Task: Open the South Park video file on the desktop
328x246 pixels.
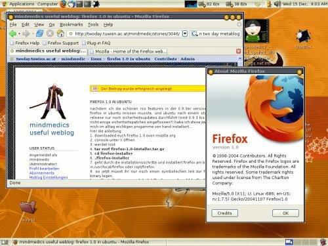Action: point(256,31)
